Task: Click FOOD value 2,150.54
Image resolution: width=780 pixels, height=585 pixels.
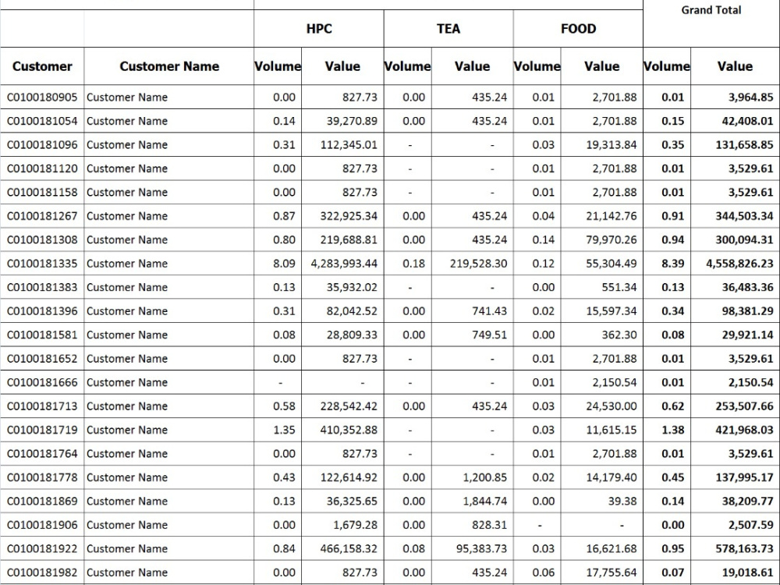Action: click(615, 382)
